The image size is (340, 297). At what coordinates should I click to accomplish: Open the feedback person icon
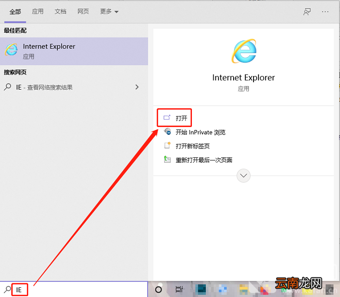307,12
